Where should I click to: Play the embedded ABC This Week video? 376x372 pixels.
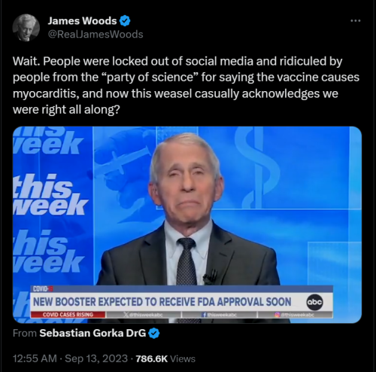187,224
